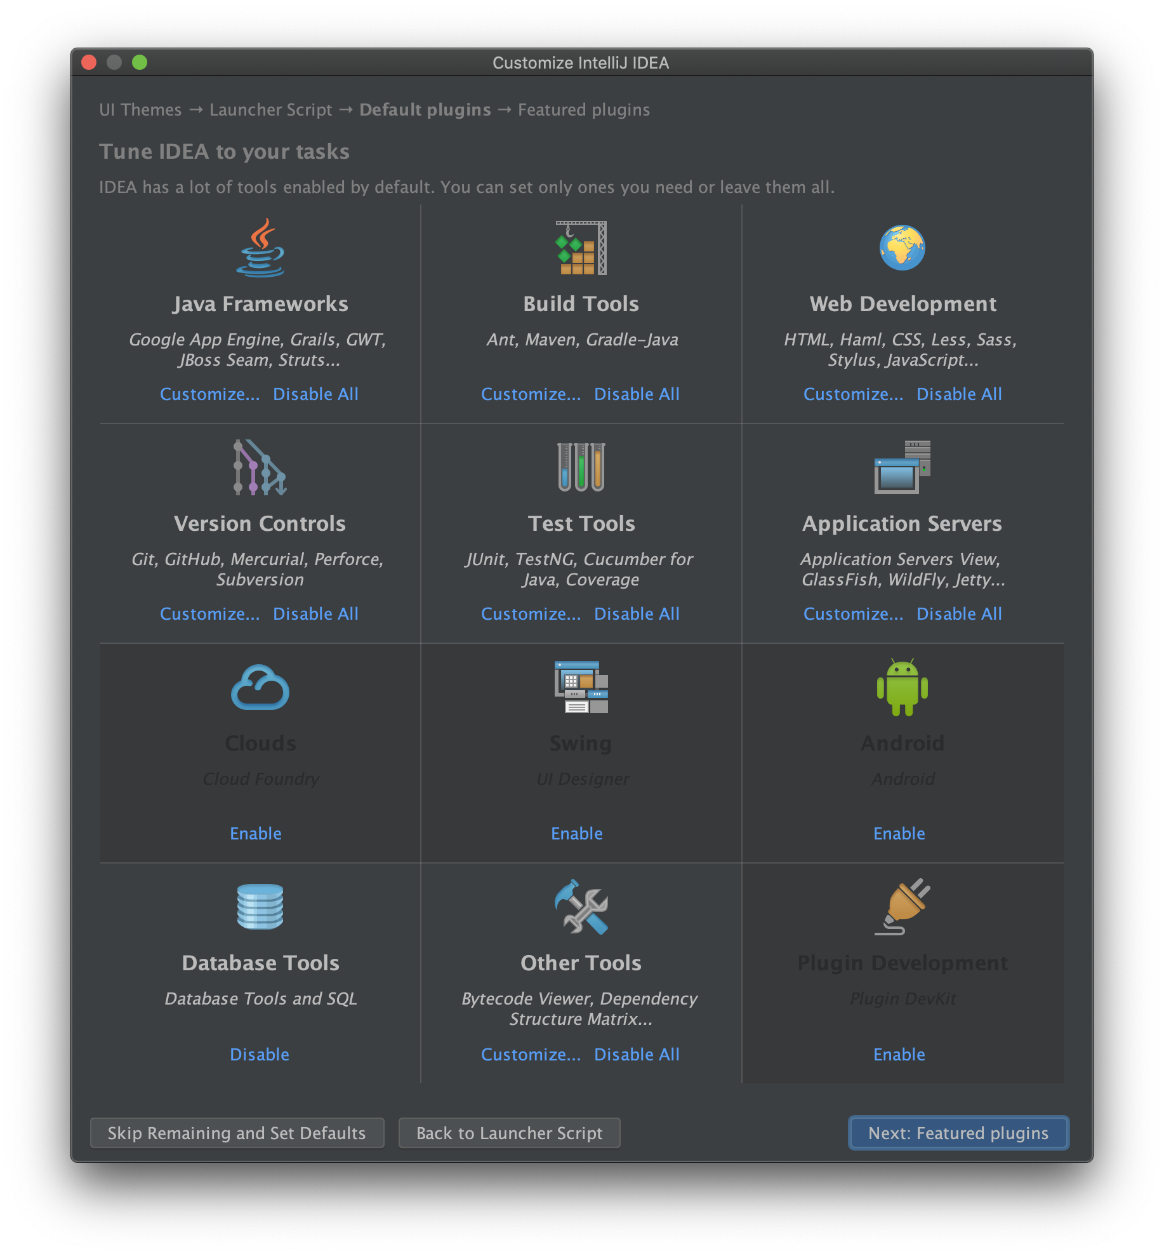This screenshot has height=1256, width=1164.
Task: Disable all Application Servers plugins
Action: coord(959,614)
